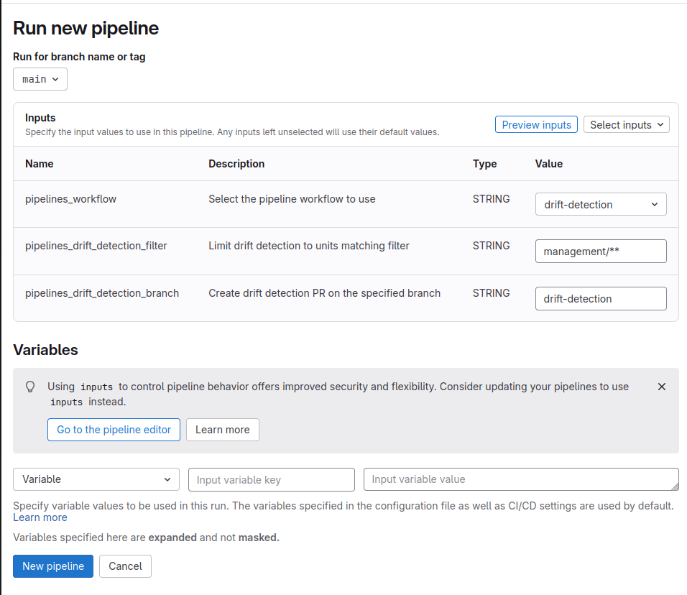Focus the drift-detection branch value field
687x595 pixels.
pyautogui.click(x=601, y=299)
